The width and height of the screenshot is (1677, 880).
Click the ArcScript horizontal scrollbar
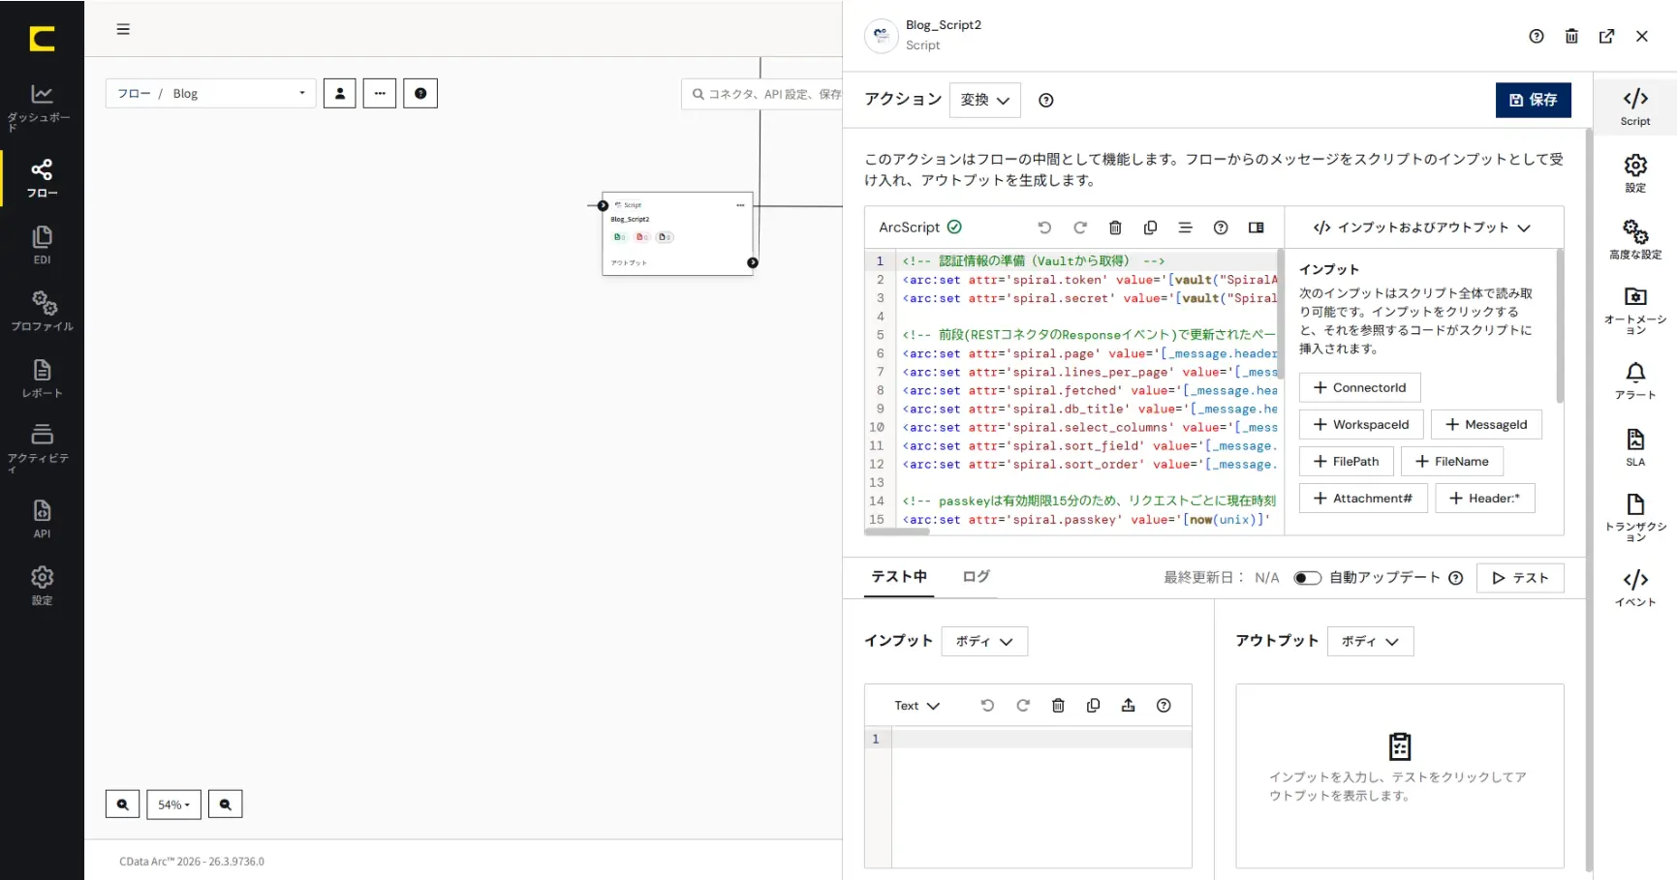tap(897, 531)
